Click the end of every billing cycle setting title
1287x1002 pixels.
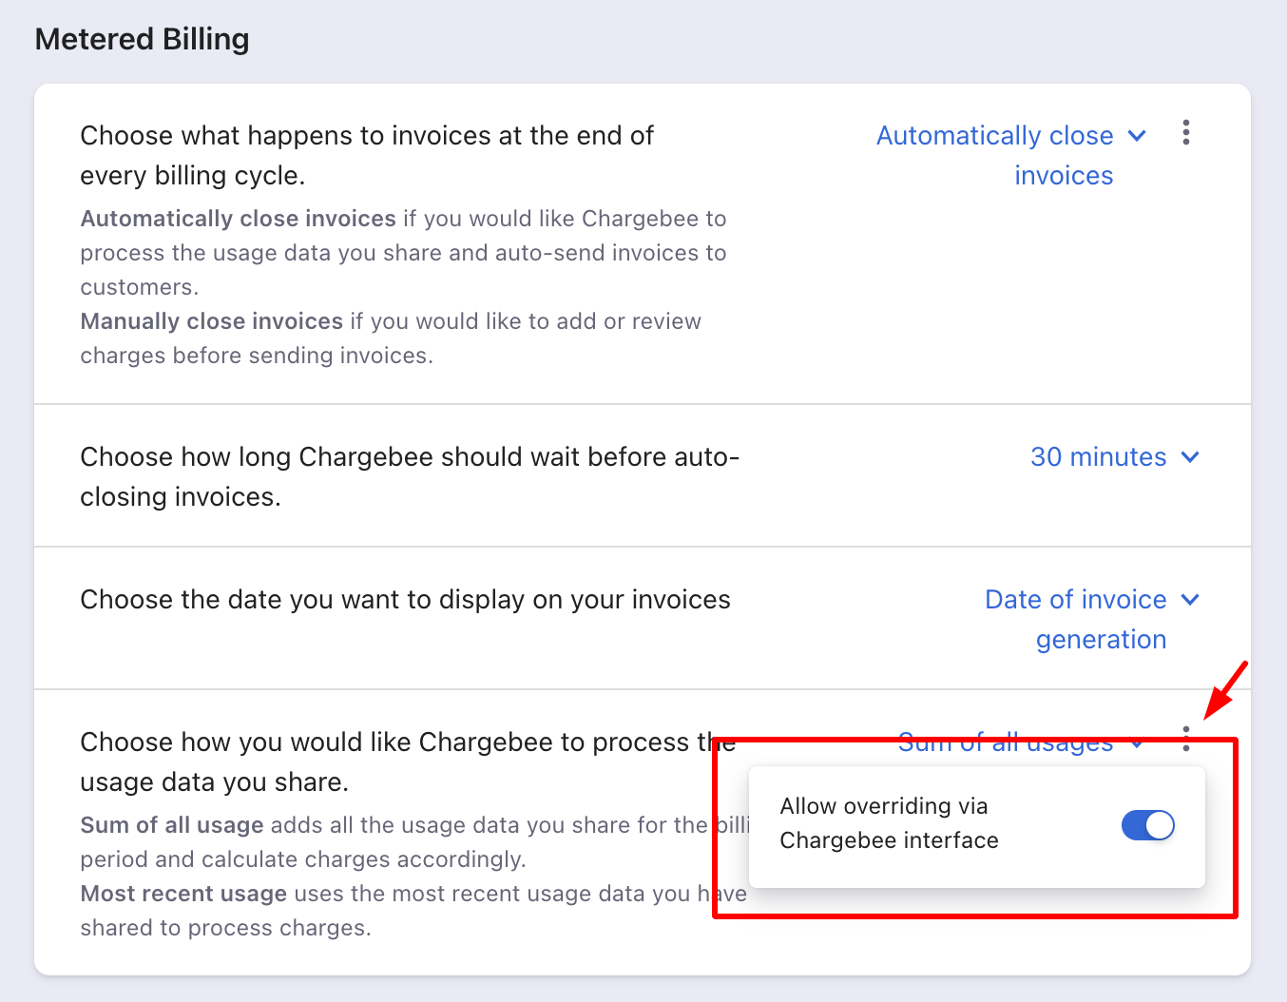coord(367,155)
